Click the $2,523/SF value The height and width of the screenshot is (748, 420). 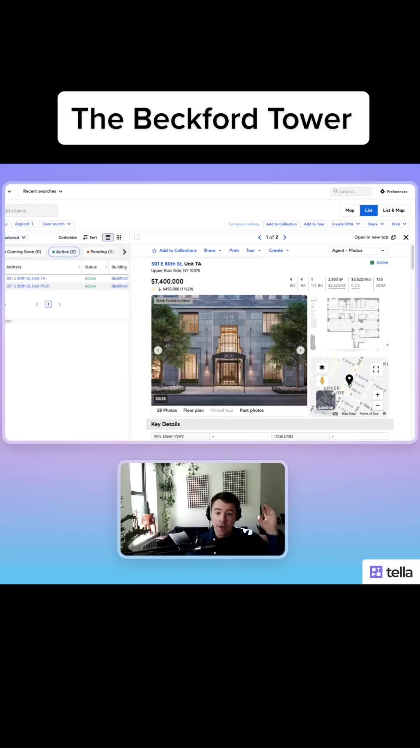(337, 286)
